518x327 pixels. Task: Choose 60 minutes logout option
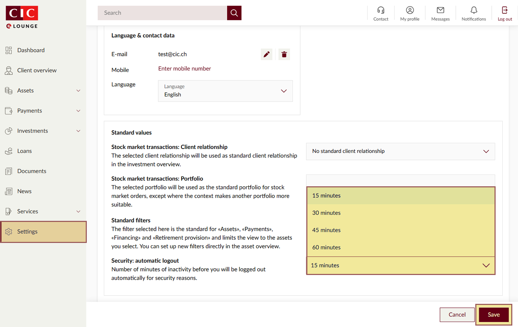tap(326, 248)
